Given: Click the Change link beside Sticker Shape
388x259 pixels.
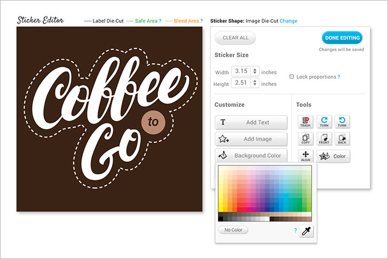Looking at the screenshot, I should (x=289, y=21).
